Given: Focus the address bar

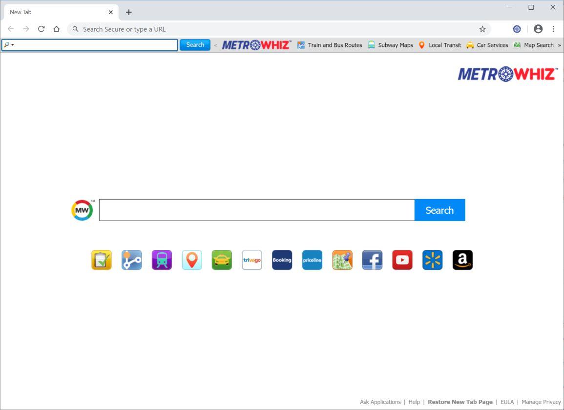Looking at the screenshot, I should tap(279, 29).
